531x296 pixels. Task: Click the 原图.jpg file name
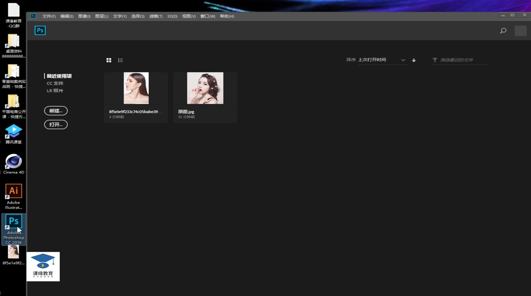point(186,112)
